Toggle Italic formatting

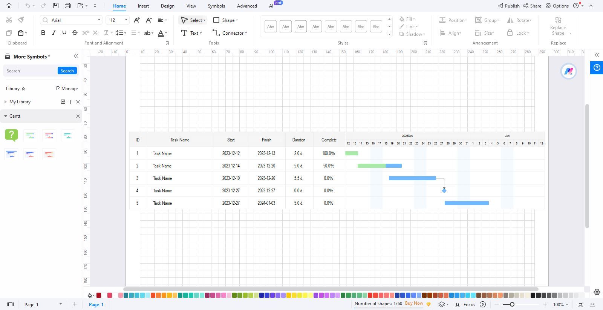tap(54, 33)
